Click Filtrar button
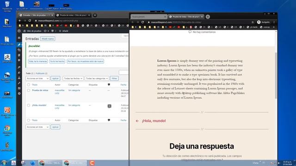Viewport: 296px width, 166px height. (x=114, y=78)
